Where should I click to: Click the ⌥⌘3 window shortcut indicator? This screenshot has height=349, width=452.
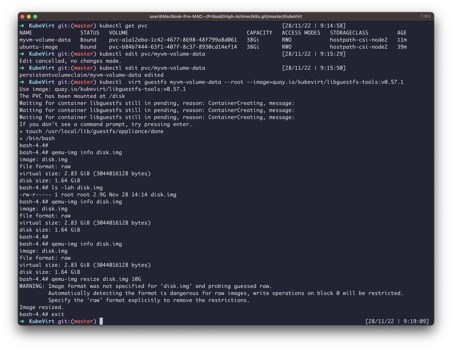click(425, 16)
